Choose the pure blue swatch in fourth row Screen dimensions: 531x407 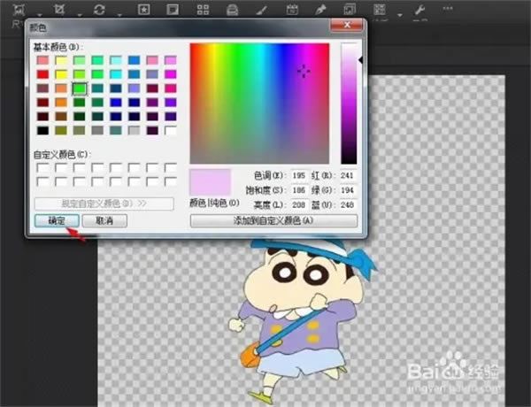pyautogui.click(x=116, y=103)
